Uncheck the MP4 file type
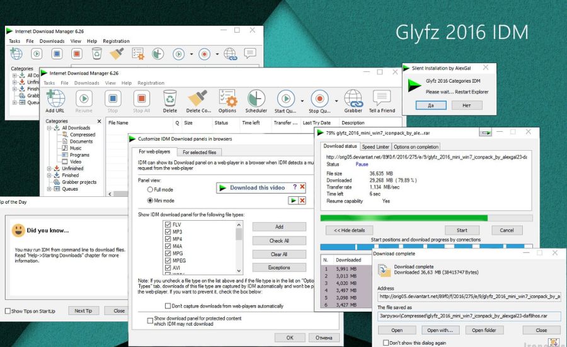Image resolution: width=567 pixels, height=347 pixels. (168, 239)
